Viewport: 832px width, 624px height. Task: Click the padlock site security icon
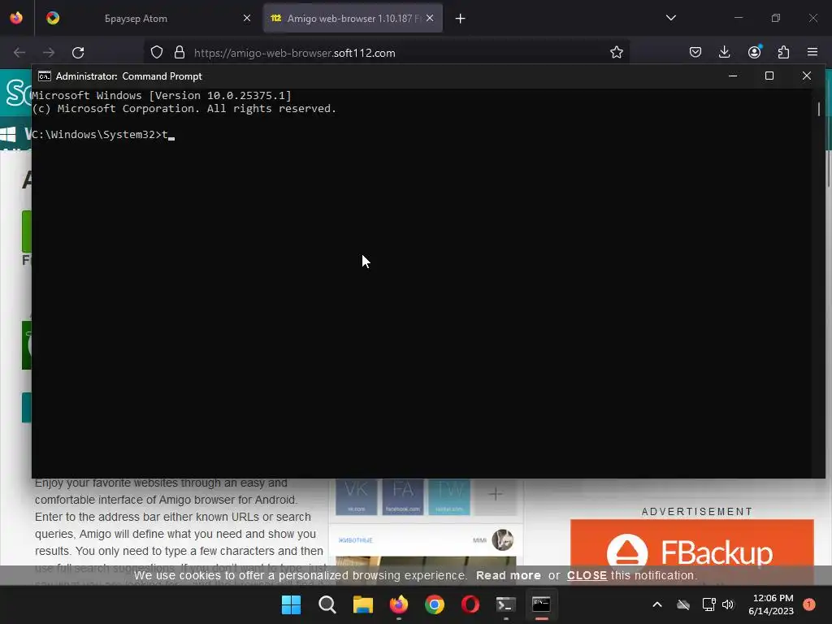[x=180, y=53]
